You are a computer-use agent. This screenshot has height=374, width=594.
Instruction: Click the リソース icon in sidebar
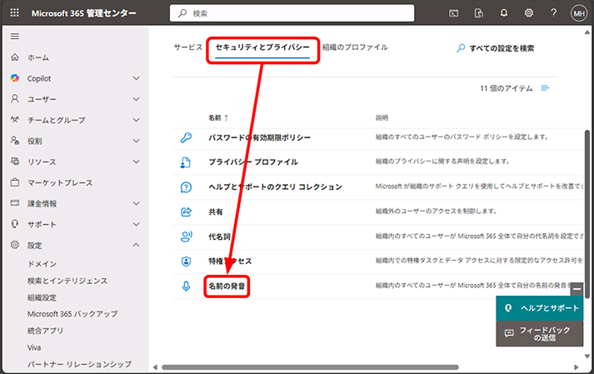[x=15, y=162]
